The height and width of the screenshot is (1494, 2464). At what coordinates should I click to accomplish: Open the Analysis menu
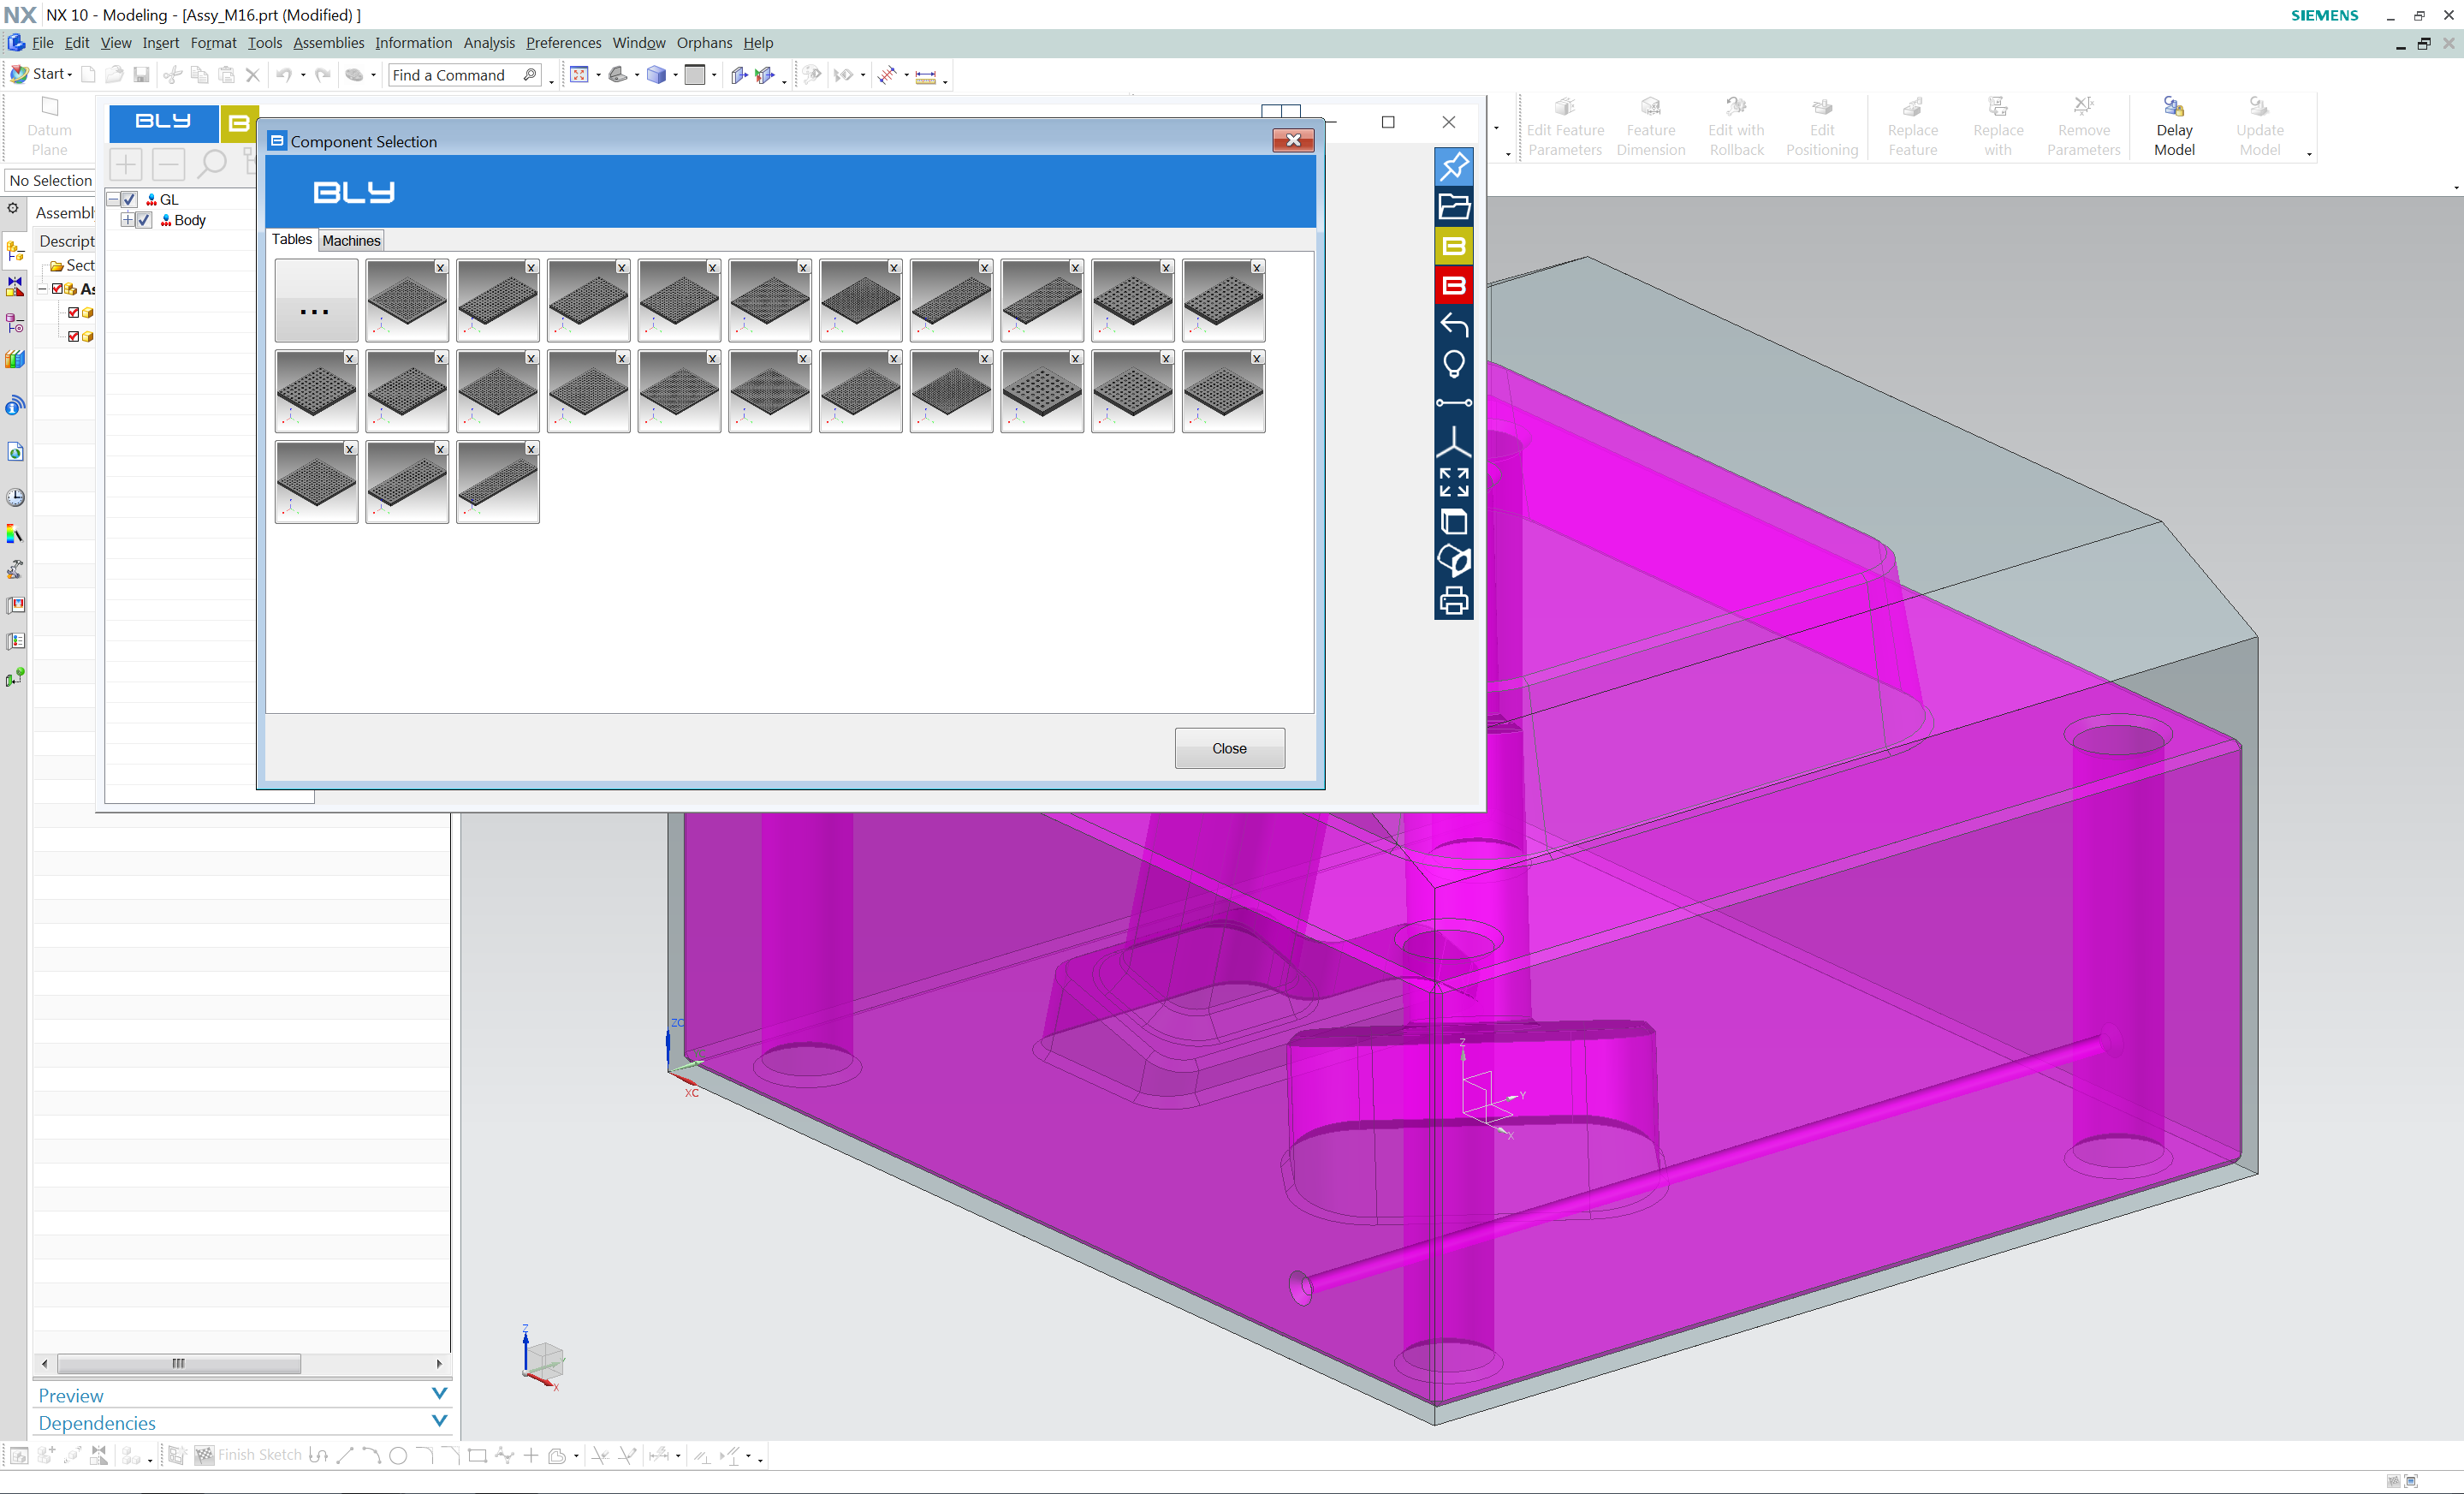point(489,43)
